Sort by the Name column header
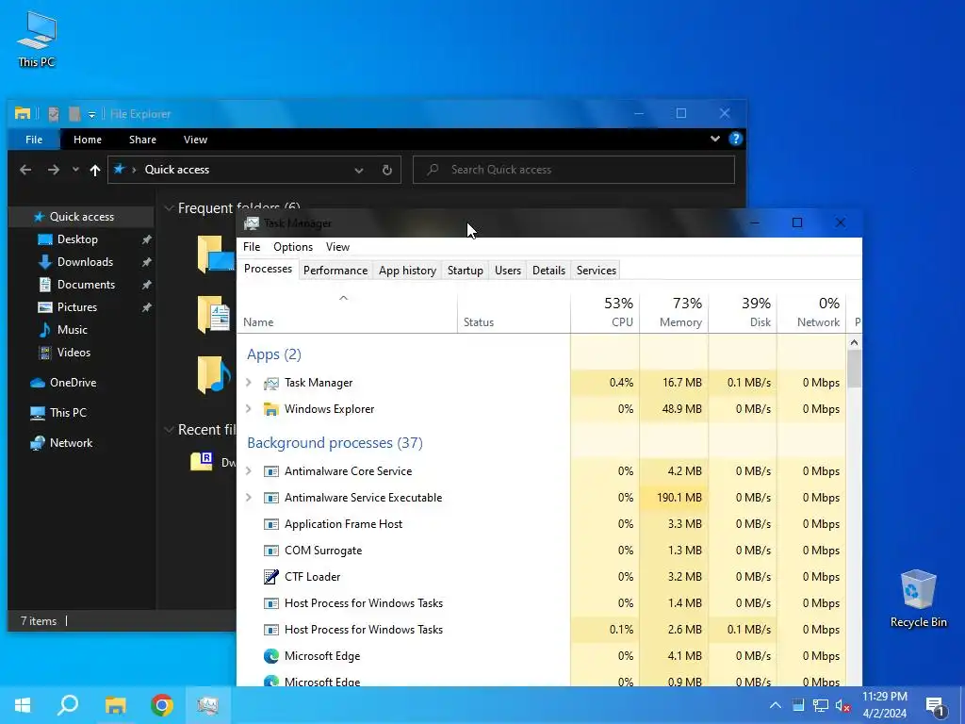Viewport: 965px width, 724px height. 347,311
